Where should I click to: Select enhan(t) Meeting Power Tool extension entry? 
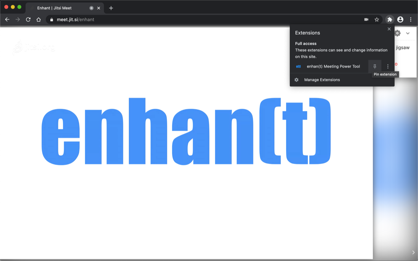[x=329, y=67]
